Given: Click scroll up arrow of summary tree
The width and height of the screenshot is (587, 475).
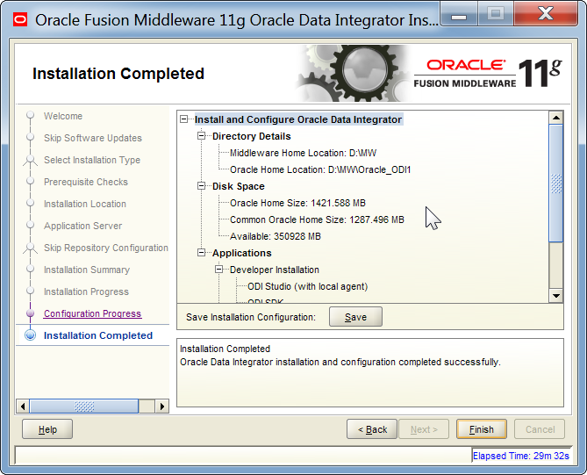Looking at the screenshot, I should pos(556,118).
